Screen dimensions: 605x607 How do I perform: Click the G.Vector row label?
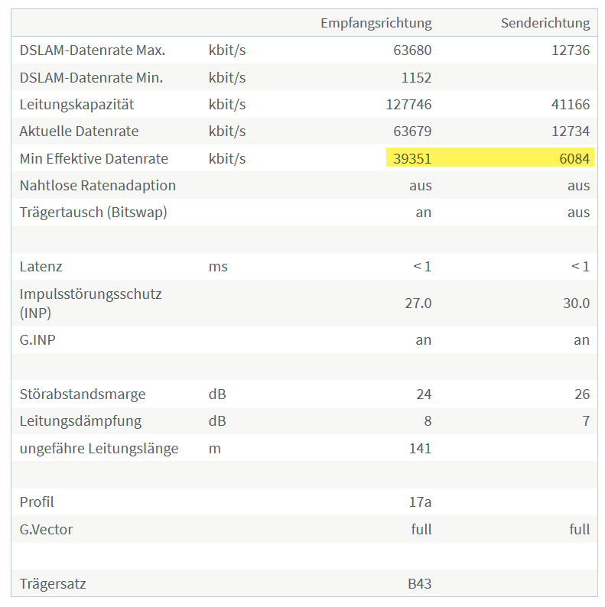coord(46,530)
